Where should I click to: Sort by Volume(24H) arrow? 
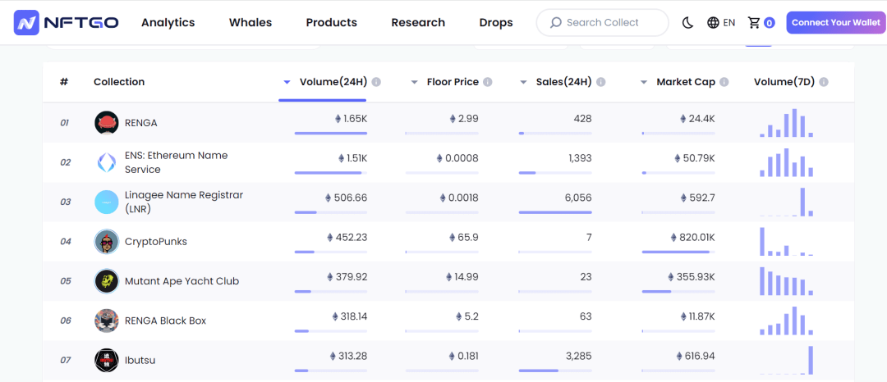(287, 82)
